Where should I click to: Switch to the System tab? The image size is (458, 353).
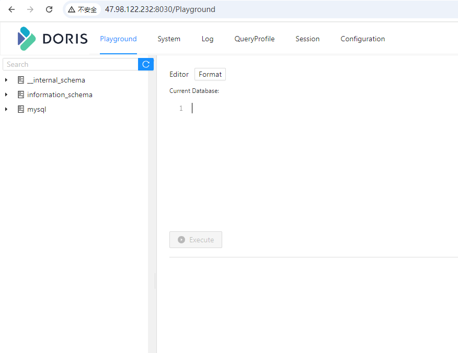click(x=169, y=39)
